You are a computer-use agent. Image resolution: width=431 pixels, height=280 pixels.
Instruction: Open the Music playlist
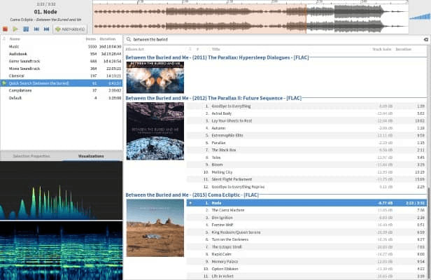pyautogui.click(x=62, y=46)
